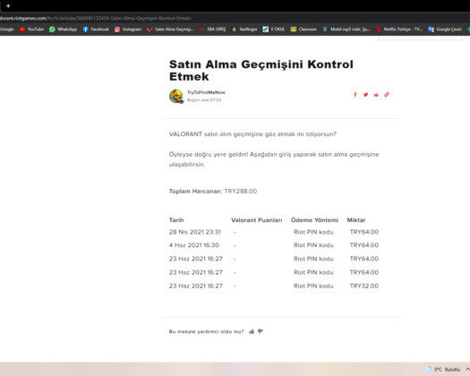Open the Google Çeviri bookmark

[445, 29]
